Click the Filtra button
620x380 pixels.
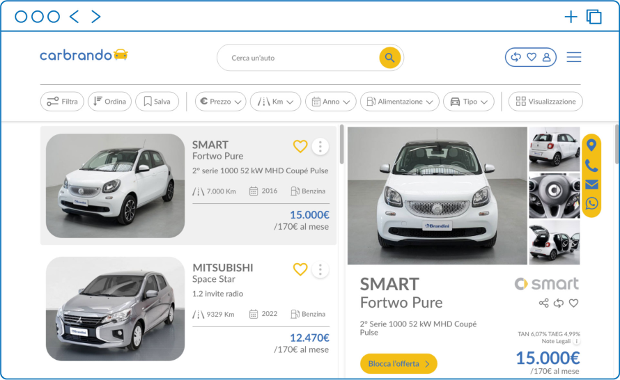62,102
